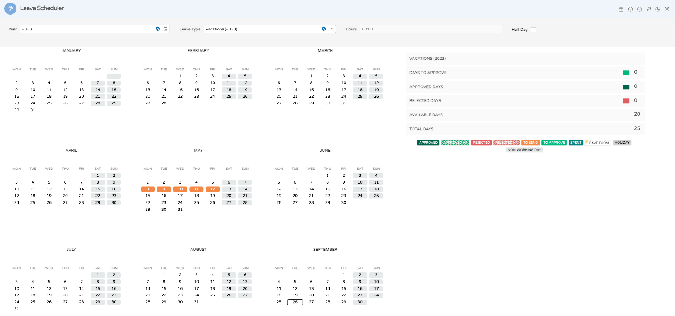This screenshot has width=675, height=316.
Task: Click the APPROVED legend badge
Action: click(428, 143)
